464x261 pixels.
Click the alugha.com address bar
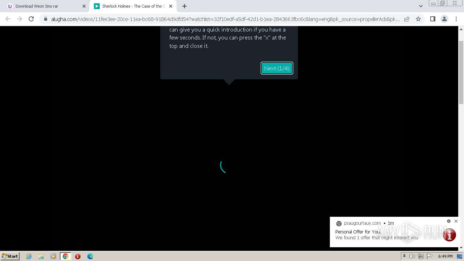pos(225,19)
